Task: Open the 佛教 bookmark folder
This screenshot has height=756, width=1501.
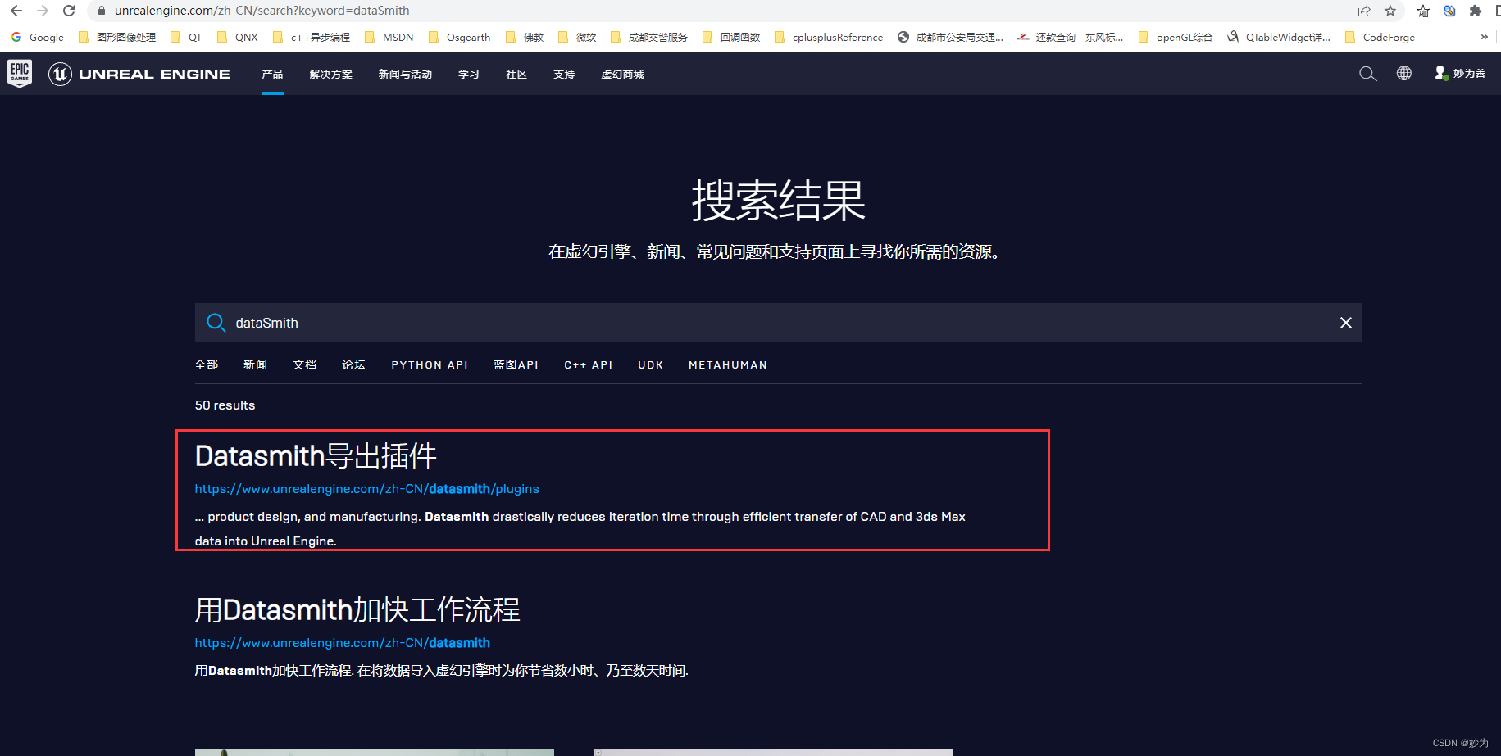Action: coord(525,37)
